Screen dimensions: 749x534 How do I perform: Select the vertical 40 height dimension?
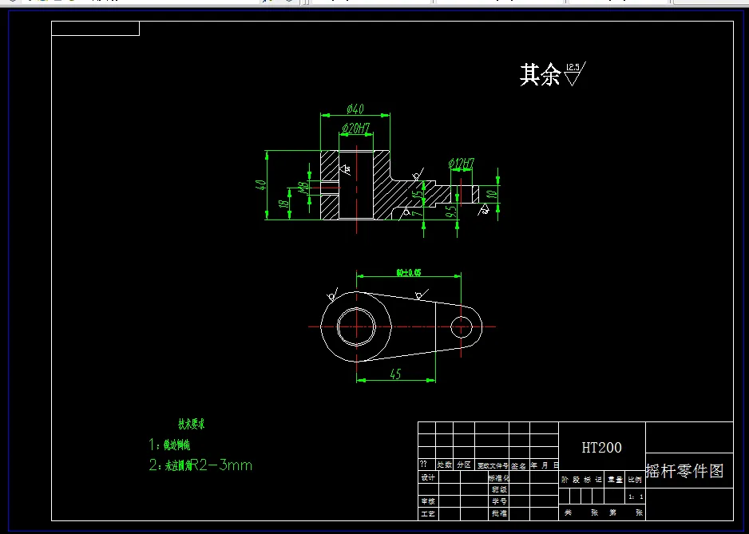(x=260, y=185)
